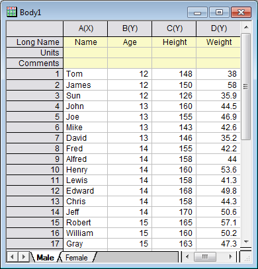Click Sun's height value 126
The image size is (258, 269).
(x=174, y=96)
